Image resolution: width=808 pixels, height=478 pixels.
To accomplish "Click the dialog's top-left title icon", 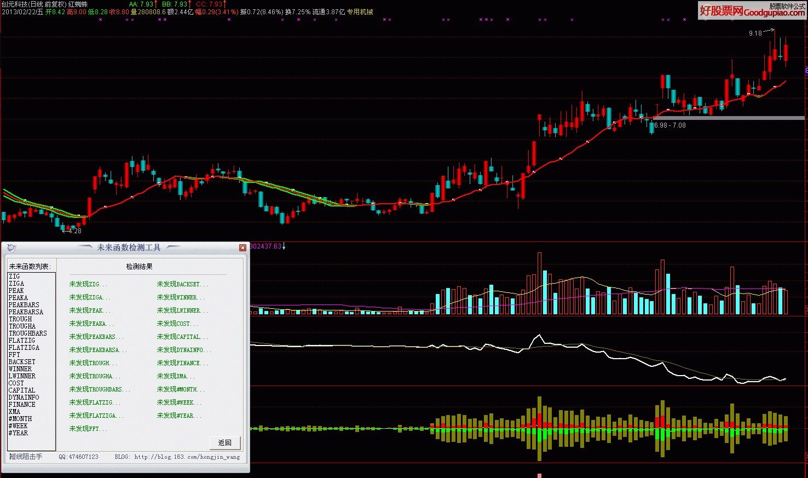I will pos(11,248).
